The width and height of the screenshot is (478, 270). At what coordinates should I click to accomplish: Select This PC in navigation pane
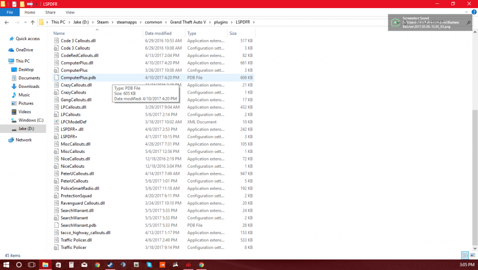22,61
